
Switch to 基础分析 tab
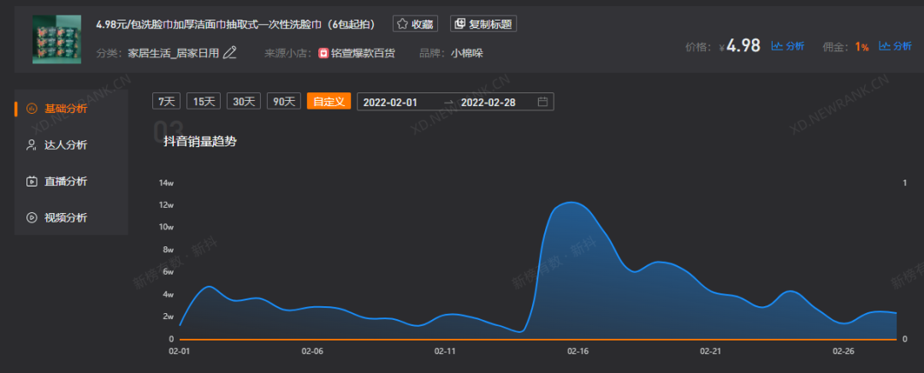coord(71,109)
